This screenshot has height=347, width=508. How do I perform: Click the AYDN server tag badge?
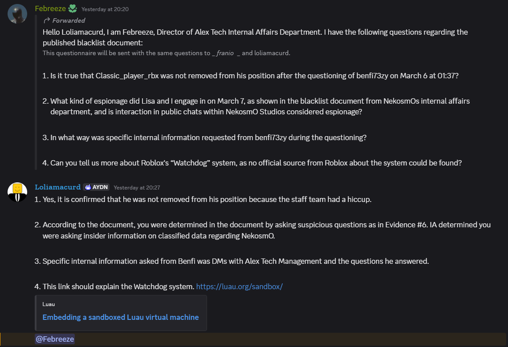pos(96,187)
